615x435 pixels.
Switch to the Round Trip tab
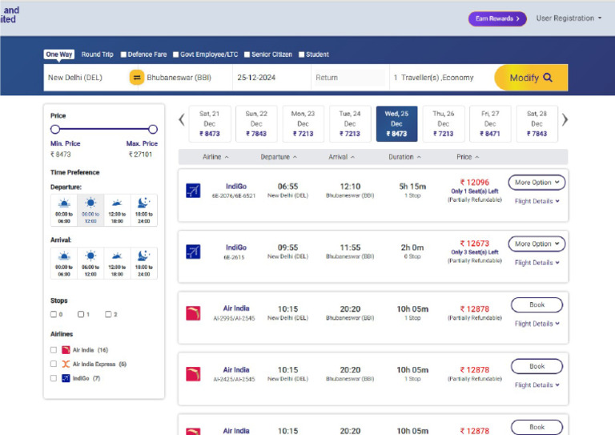[x=97, y=54]
